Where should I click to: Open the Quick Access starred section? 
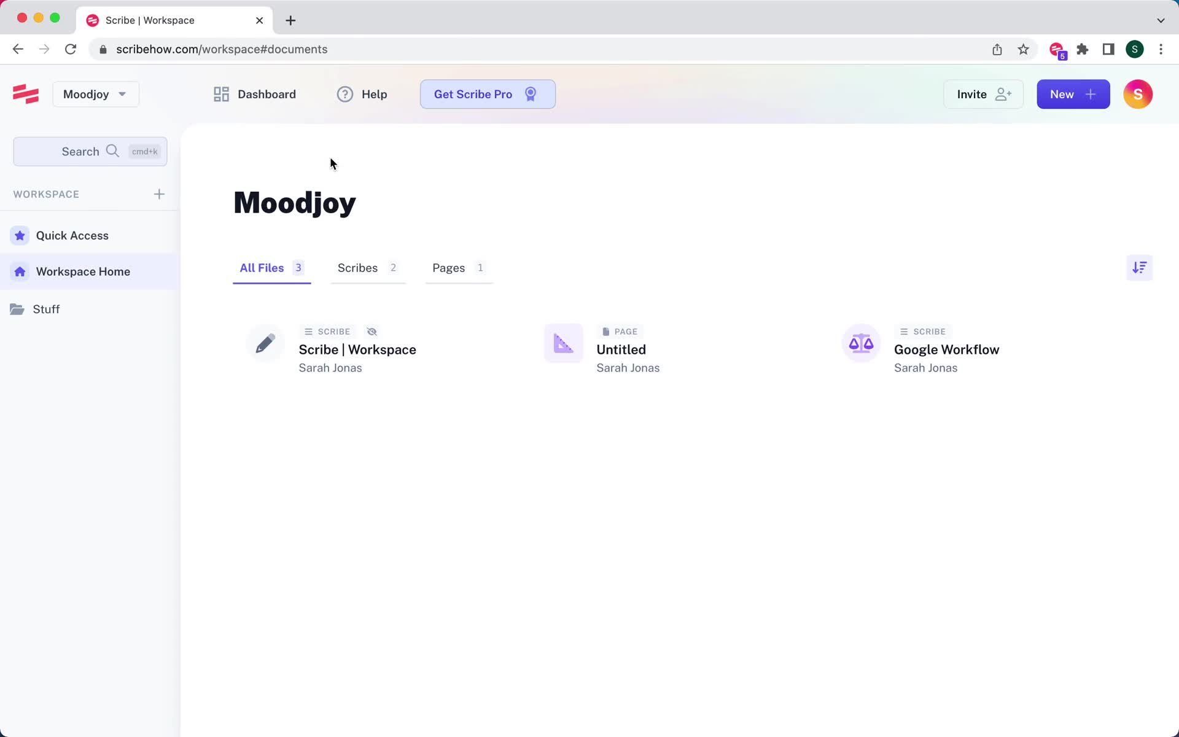click(72, 235)
